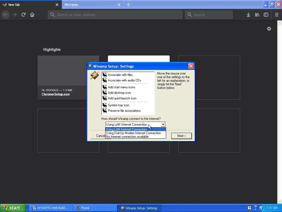
Task: Collapse the Internet connection dropdown arrow
Action: [x=163, y=124]
